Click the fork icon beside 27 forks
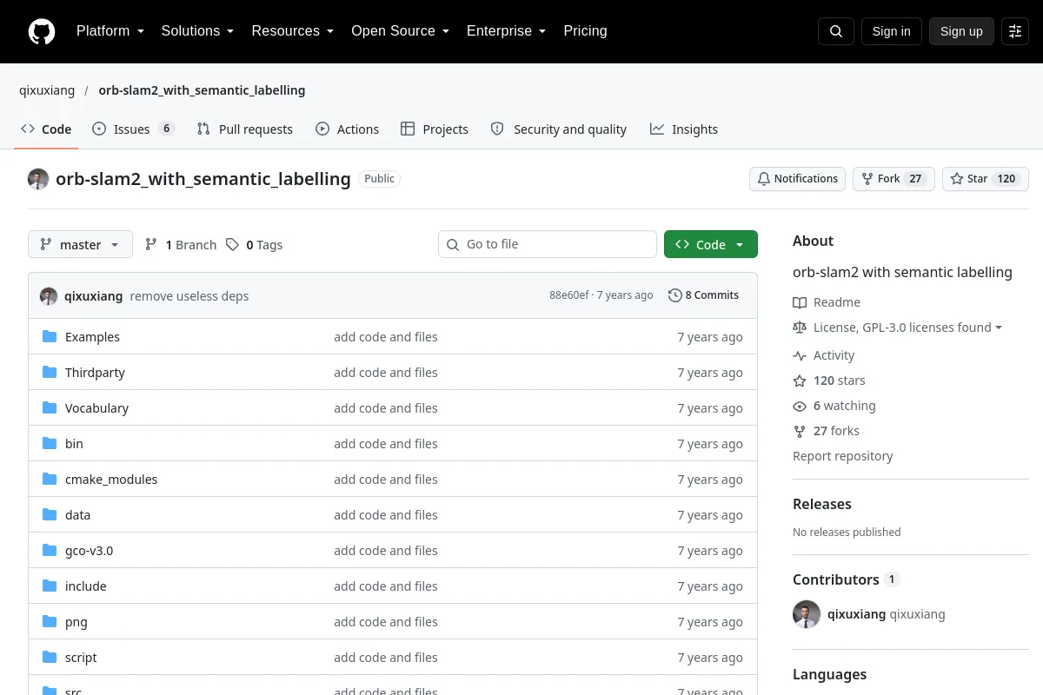 coord(800,431)
